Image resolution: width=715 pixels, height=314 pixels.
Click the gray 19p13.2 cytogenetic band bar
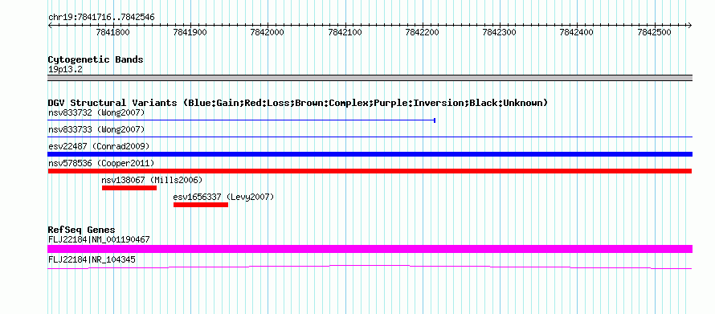point(370,78)
